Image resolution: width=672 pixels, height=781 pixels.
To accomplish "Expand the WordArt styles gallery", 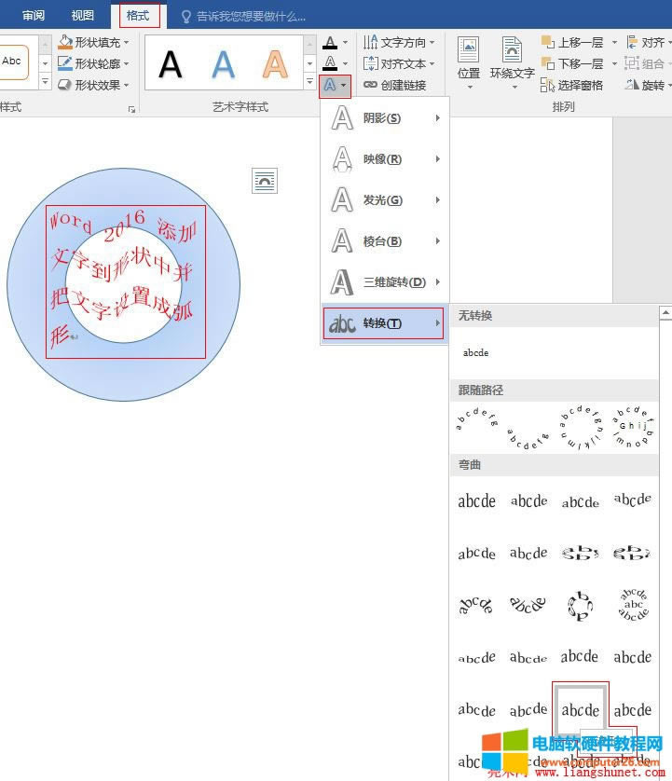I will (x=309, y=80).
